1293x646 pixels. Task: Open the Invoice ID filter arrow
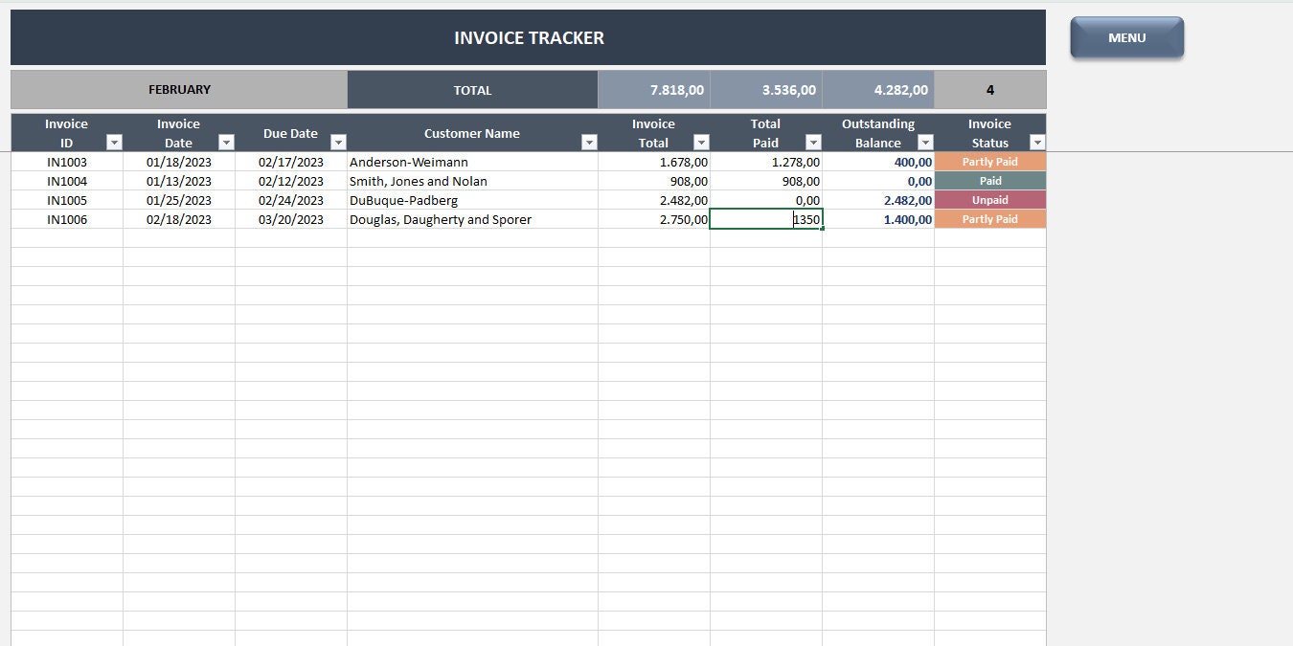coord(114,141)
